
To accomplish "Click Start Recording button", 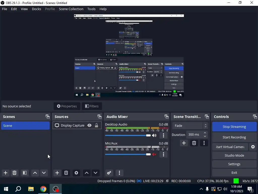I will point(234,137).
